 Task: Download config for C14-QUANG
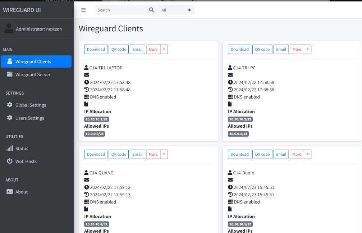[x=96, y=154]
